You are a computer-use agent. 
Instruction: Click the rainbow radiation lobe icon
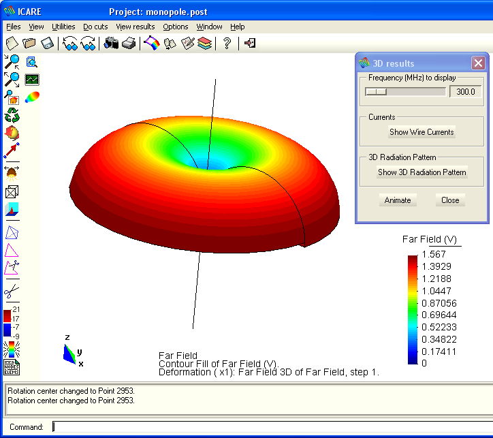32,97
